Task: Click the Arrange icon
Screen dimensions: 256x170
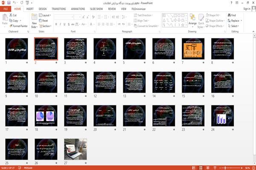Action: tap(192, 17)
